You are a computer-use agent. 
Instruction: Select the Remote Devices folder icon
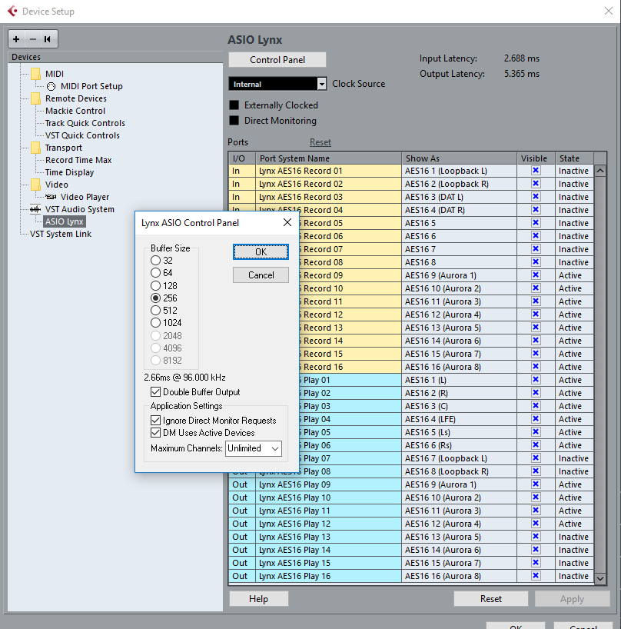click(x=35, y=98)
